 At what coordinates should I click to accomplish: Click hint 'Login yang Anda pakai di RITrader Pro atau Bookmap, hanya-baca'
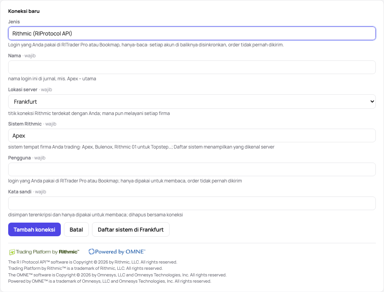[146, 44]
